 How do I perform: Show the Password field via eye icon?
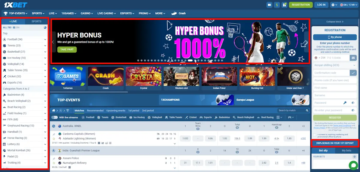pyautogui.click(x=353, y=103)
